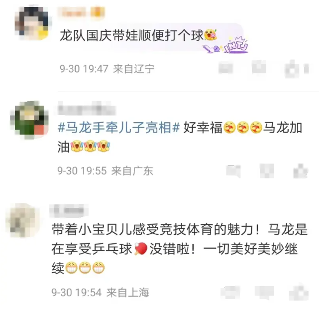The height and width of the screenshot is (312, 332).
Task: Tap the membership badge beside first username
Action: (x=98, y=12)
